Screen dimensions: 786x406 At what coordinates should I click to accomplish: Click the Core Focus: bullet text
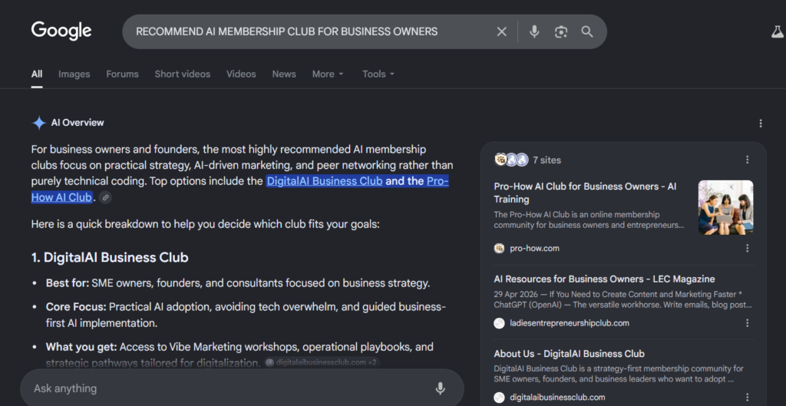[246, 315]
